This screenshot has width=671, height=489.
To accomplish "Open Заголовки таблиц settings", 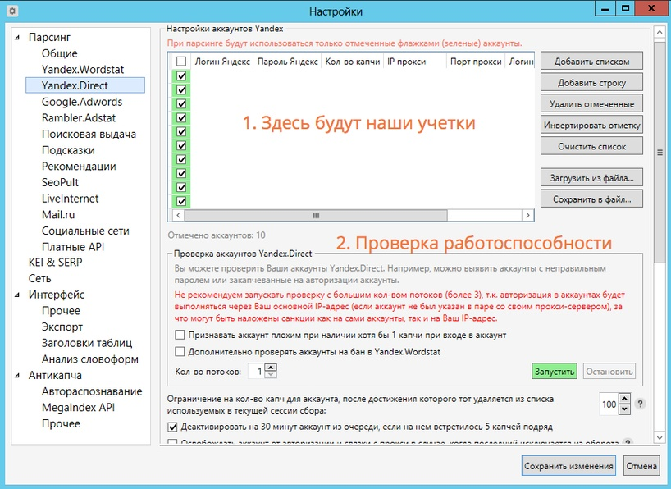I will (x=87, y=343).
